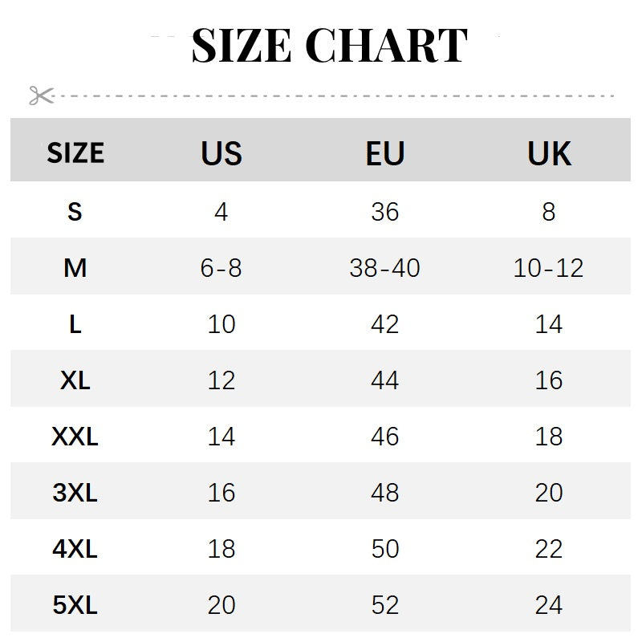
Task: Select the UK column header
Action: 549,152
